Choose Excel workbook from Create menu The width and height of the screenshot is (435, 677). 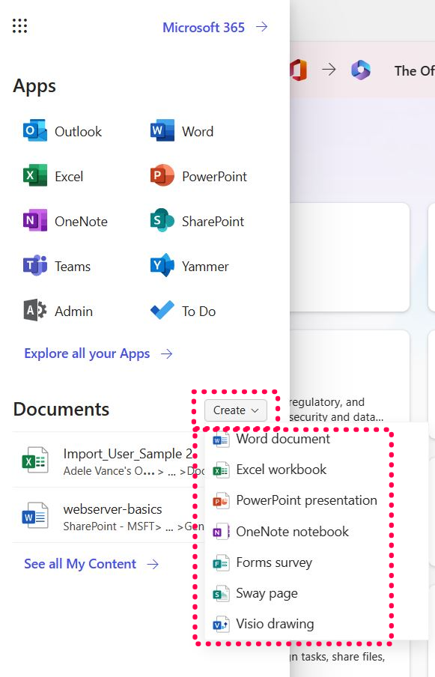(282, 470)
